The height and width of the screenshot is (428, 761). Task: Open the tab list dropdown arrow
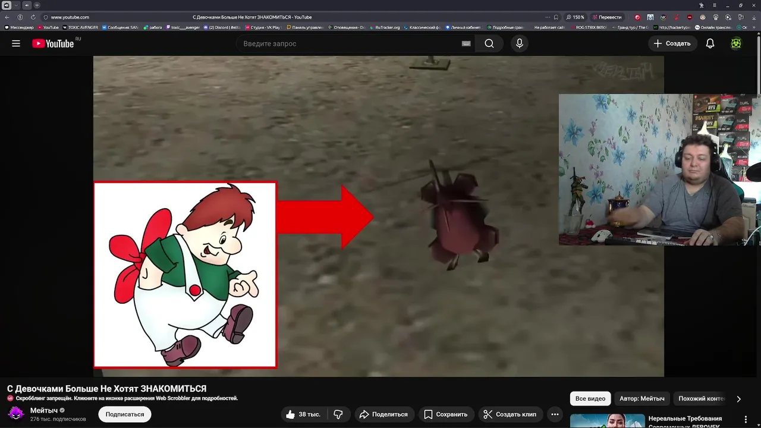16,5
